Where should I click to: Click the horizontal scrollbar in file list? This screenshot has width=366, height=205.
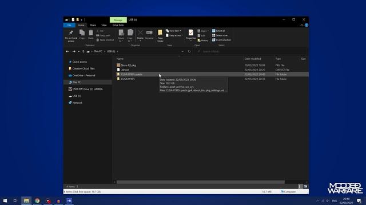point(201,182)
